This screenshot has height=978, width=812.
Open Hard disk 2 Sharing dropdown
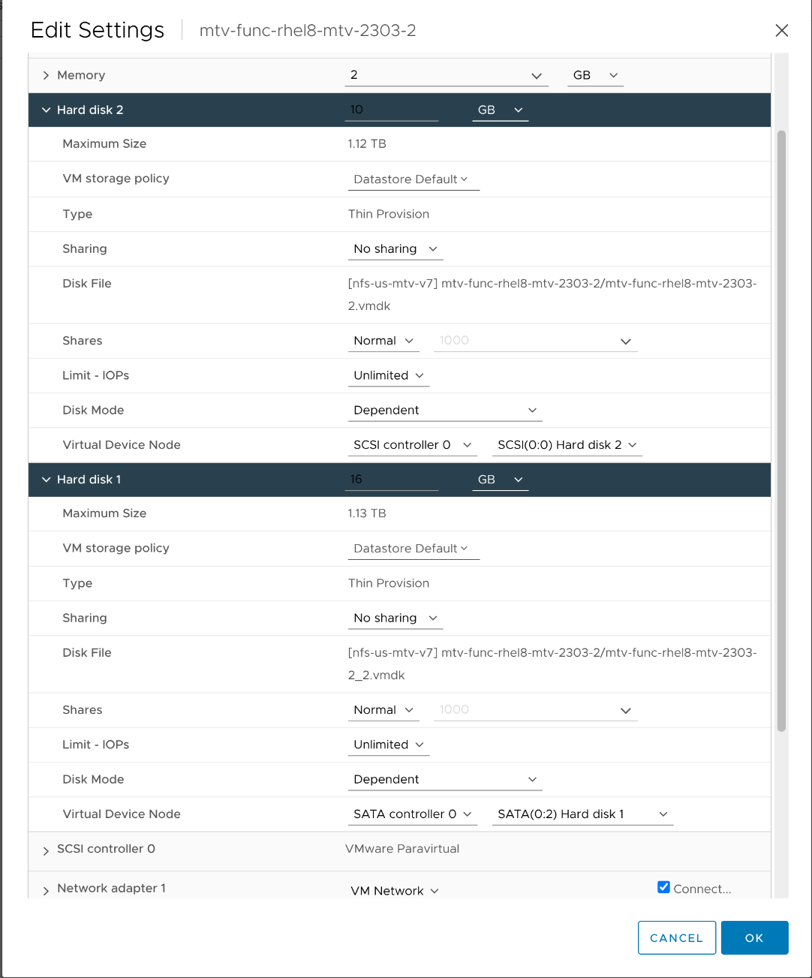point(395,249)
